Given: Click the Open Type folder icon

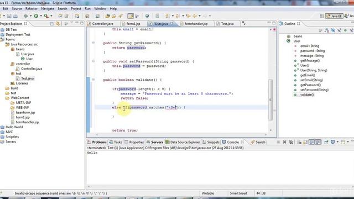Looking at the screenshot, I should pos(107,16).
